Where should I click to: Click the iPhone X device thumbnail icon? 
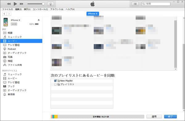coord(6,22)
